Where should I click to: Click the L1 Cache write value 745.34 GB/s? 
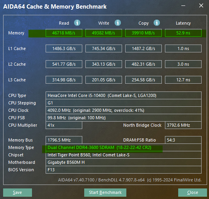point(104,48)
